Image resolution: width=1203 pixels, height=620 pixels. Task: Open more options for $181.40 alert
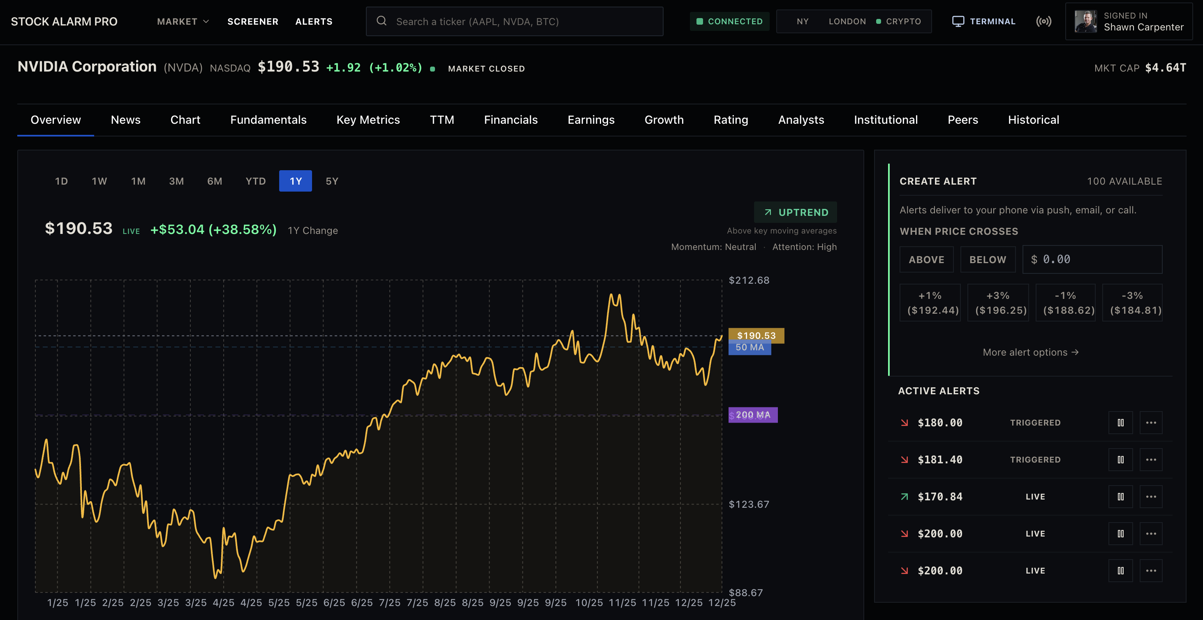[x=1151, y=459]
